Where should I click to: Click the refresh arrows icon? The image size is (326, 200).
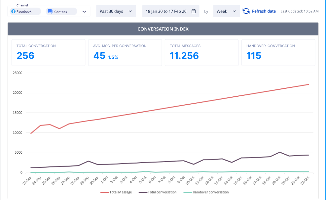coord(246,11)
